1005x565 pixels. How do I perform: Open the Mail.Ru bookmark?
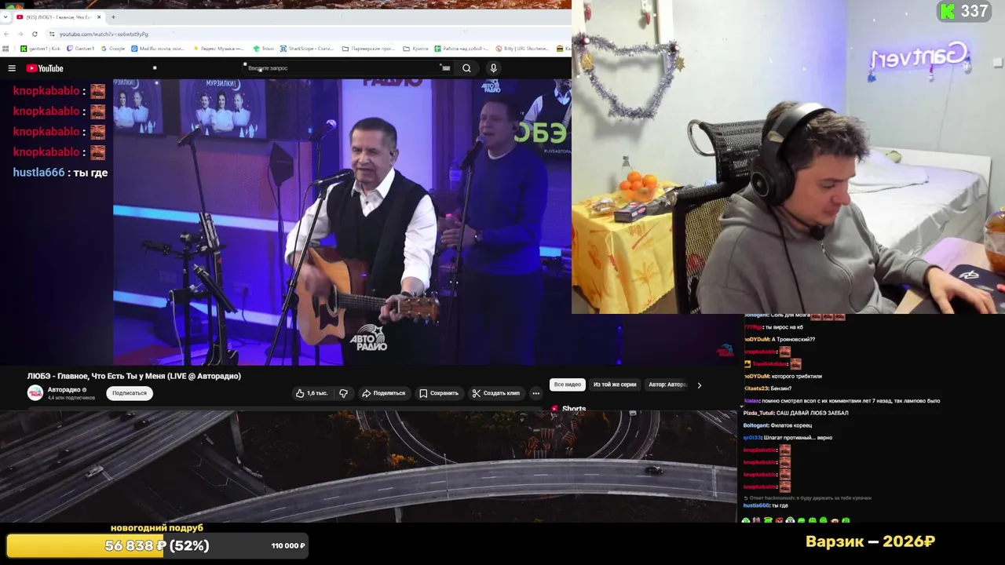click(159, 49)
